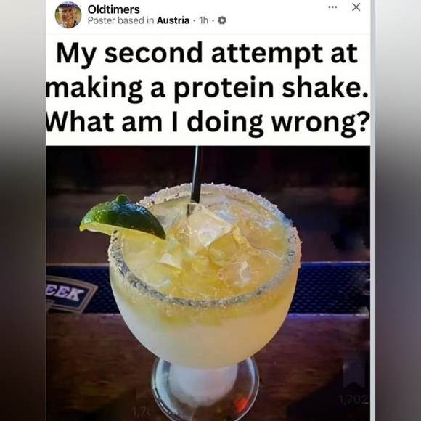Click the 'Poster based in' label
The image size is (421, 421).
pos(120,20)
